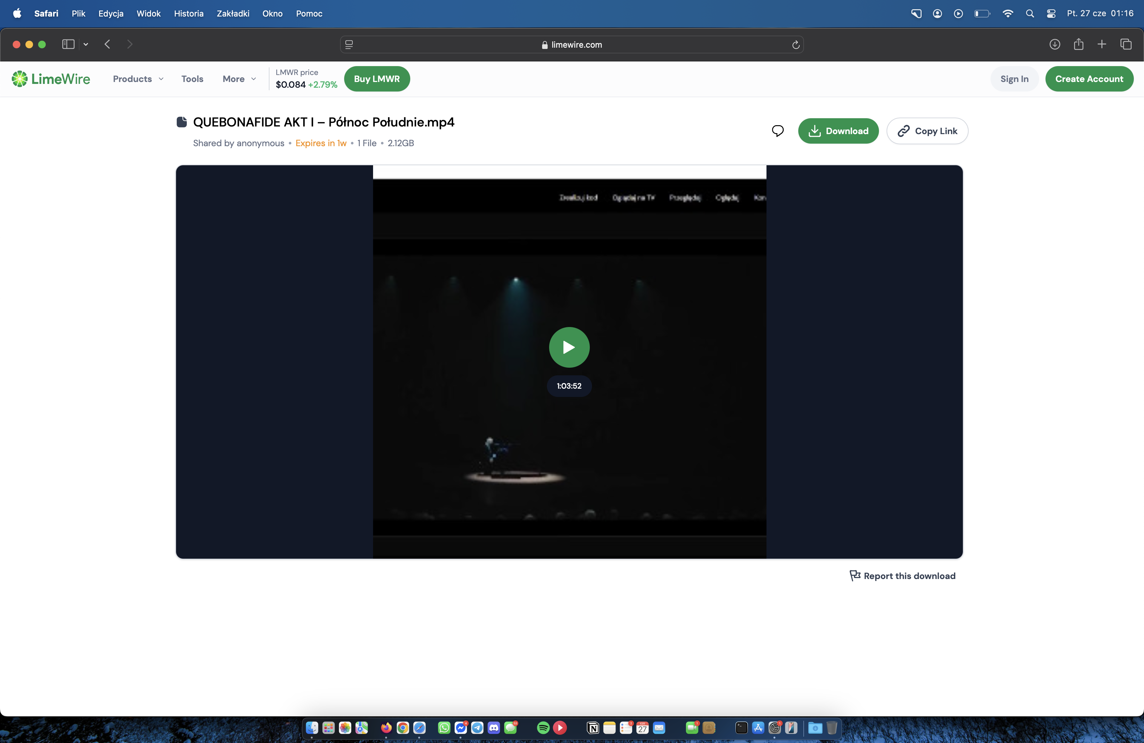Viewport: 1144px width, 743px height.
Task: Click the LimeWire logo
Action: pos(51,79)
